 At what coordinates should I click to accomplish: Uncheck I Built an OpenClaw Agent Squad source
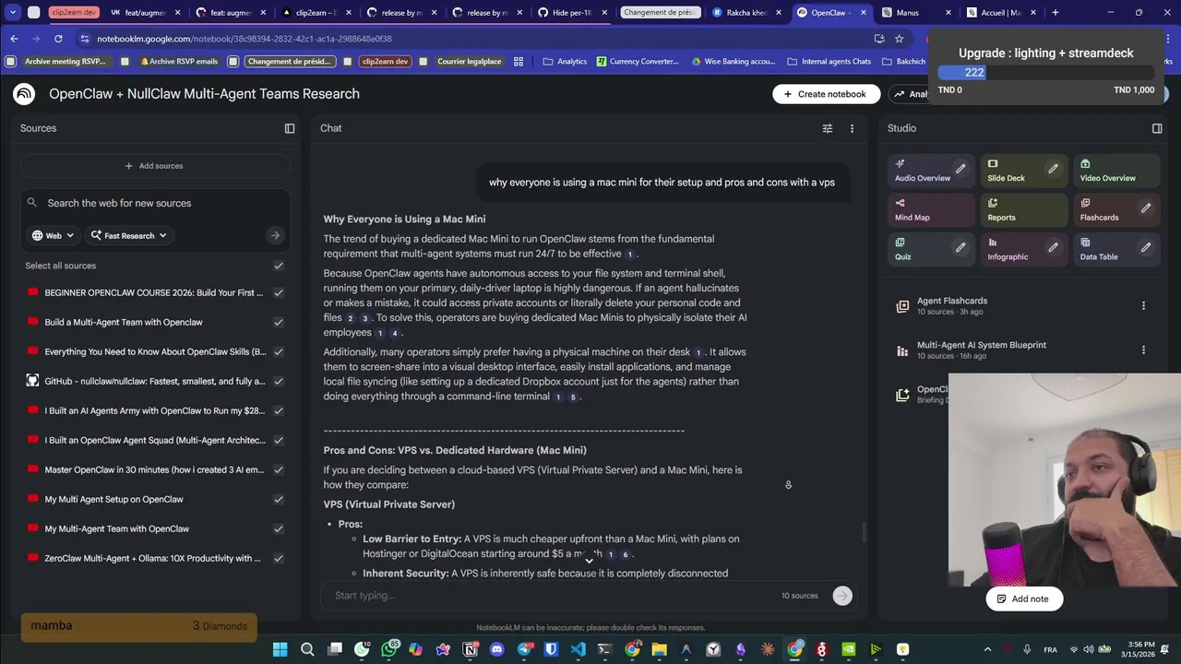pos(278,440)
